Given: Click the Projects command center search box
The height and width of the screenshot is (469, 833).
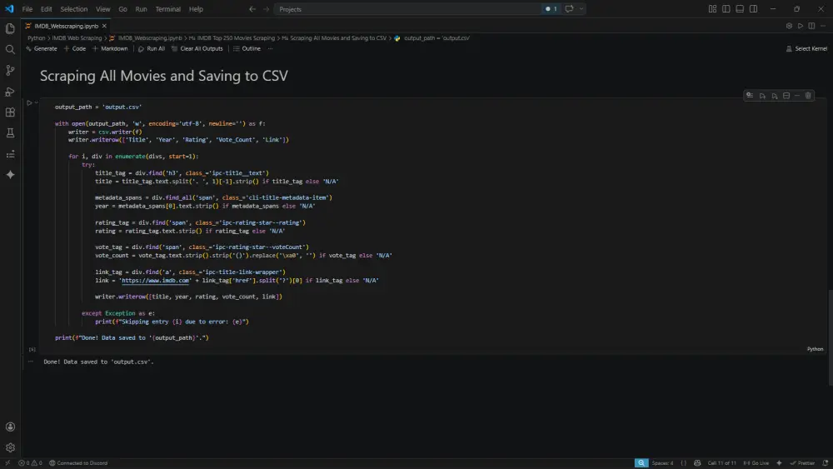Looking at the screenshot, I should (407, 9).
